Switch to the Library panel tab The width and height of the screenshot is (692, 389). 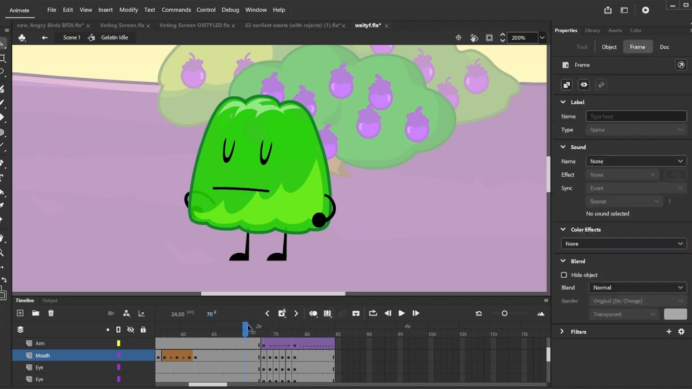click(593, 30)
